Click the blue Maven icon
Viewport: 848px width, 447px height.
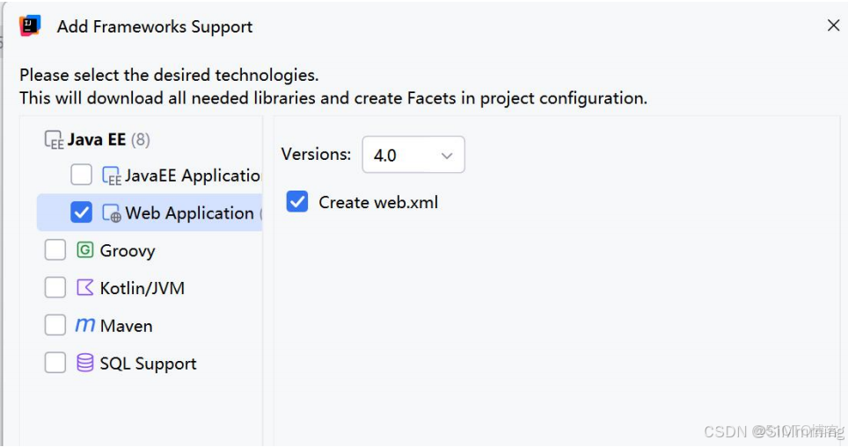point(84,326)
